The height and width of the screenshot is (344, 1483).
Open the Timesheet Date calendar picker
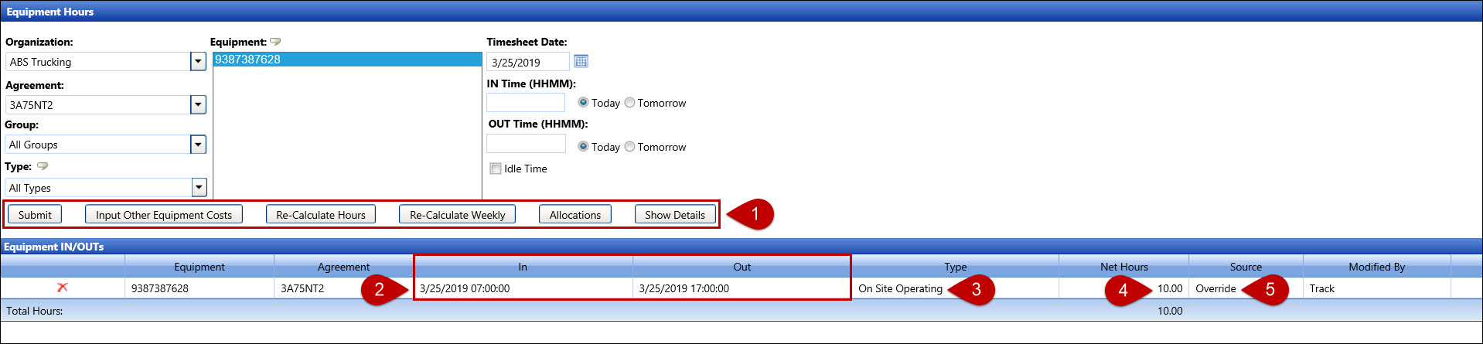coord(581,61)
